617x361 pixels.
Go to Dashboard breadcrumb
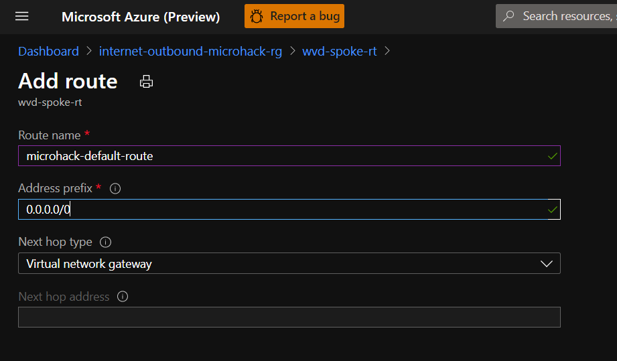48,51
